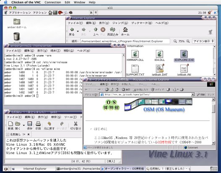Close the untitled gedit document tab

pyautogui.click(x=28, y=134)
